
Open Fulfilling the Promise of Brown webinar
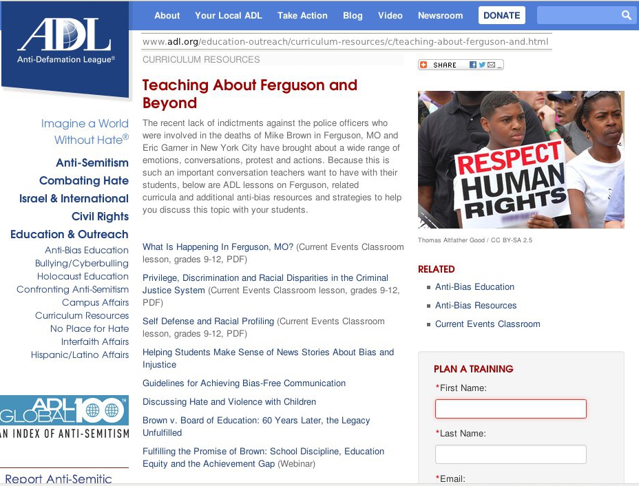[263, 457]
